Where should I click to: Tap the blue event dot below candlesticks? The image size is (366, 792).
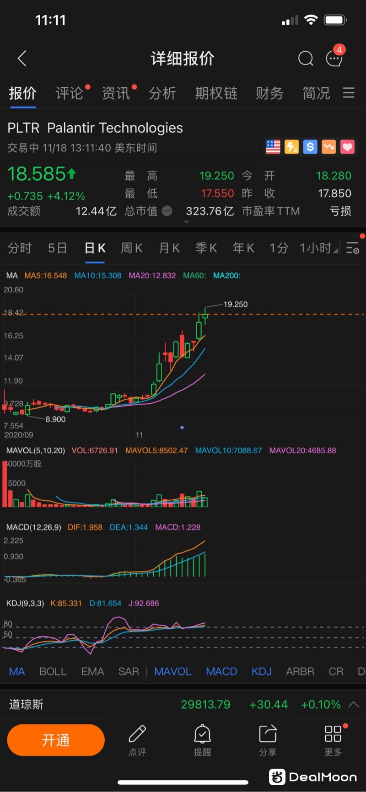(182, 428)
